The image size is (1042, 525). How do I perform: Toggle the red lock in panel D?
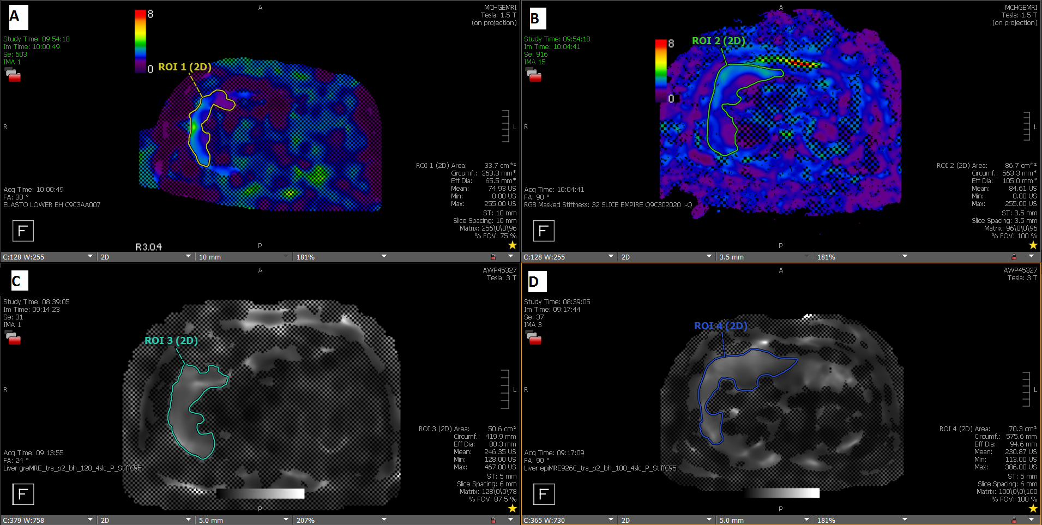pyautogui.click(x=1014, y=520)
